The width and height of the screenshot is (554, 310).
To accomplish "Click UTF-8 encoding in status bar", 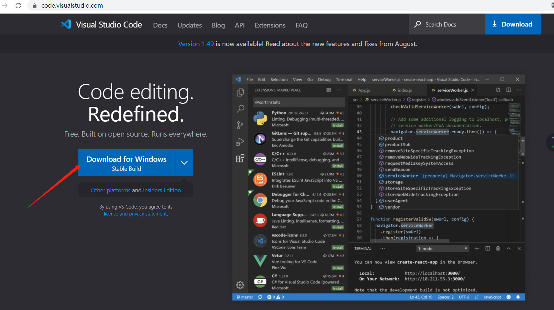I will coord(464,297).
